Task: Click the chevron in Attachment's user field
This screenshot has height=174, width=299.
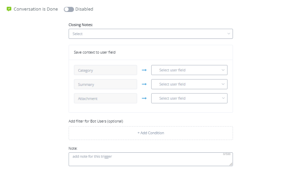Action: pos(223,99)
